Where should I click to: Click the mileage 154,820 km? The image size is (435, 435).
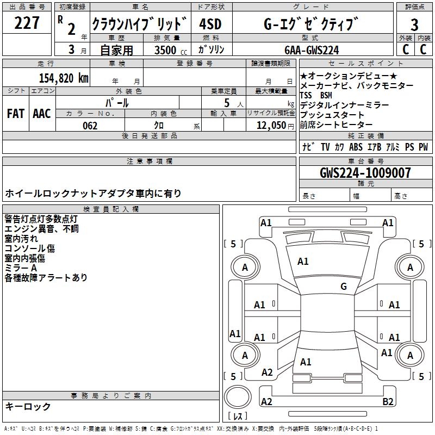(64, 78)
